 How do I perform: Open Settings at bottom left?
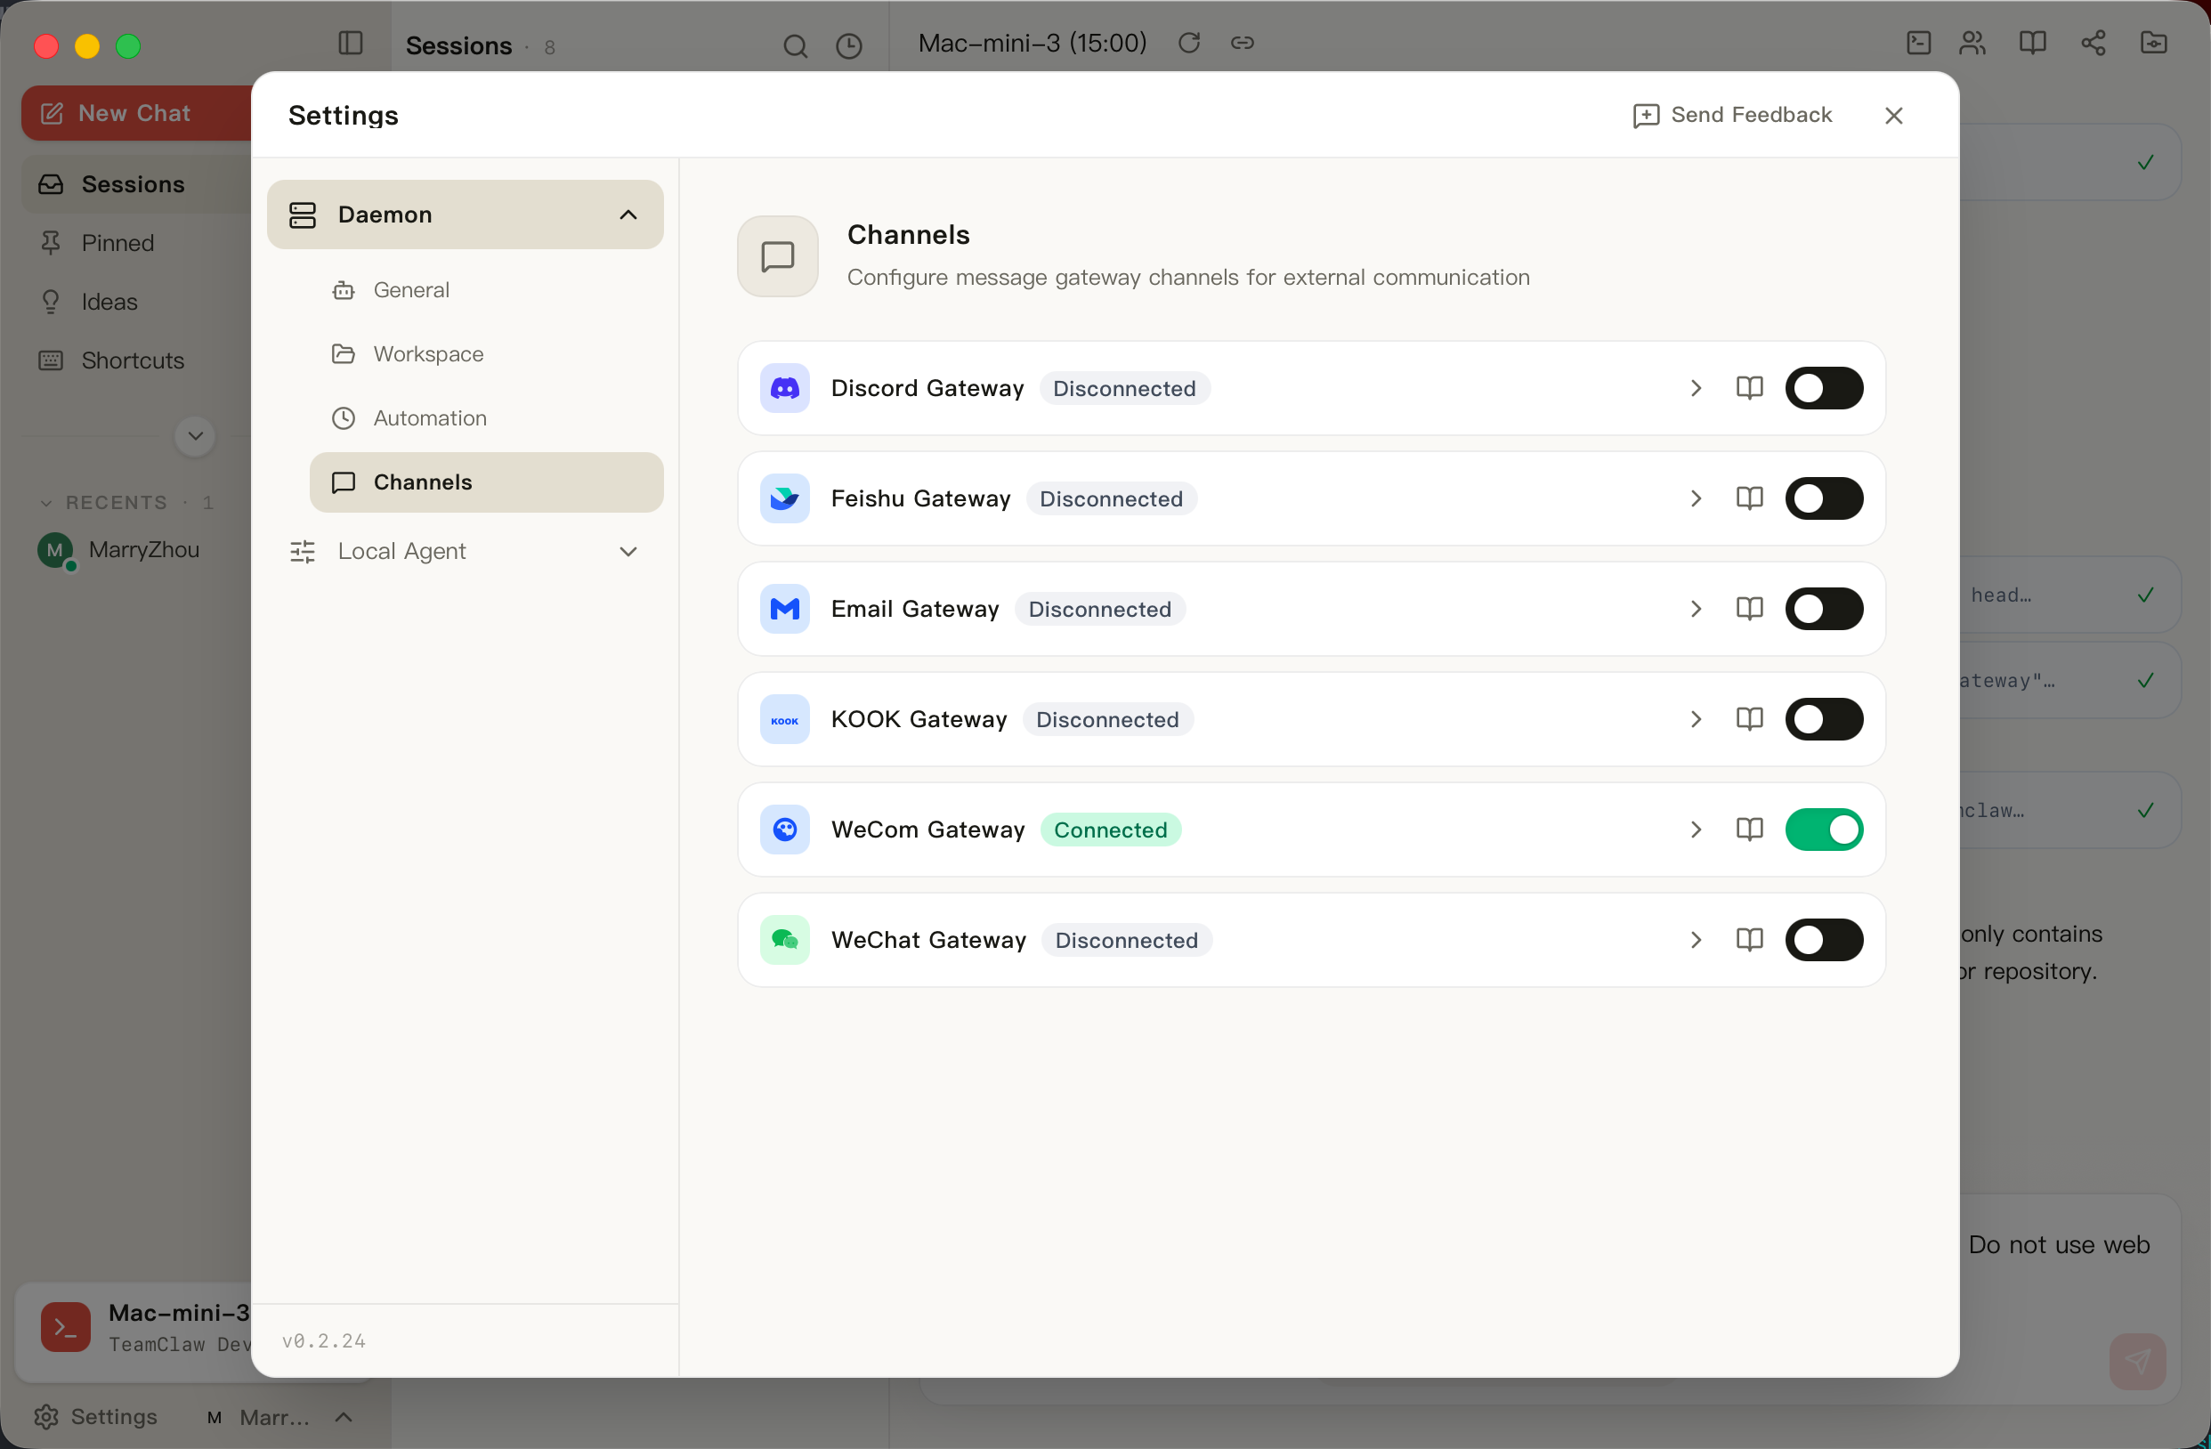click(x=96, y=1416)
